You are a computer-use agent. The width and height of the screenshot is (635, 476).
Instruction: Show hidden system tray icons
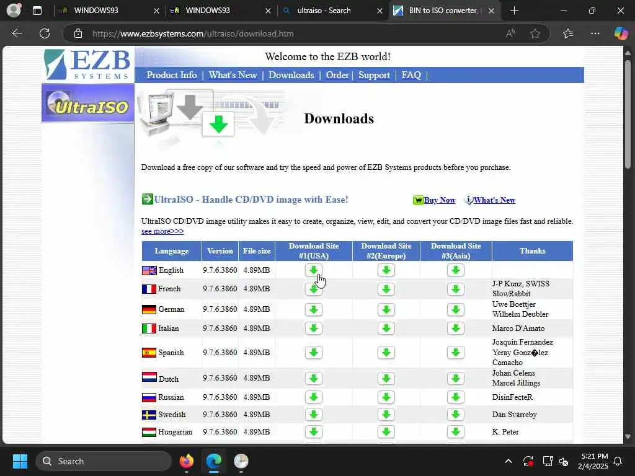[508, 461]
